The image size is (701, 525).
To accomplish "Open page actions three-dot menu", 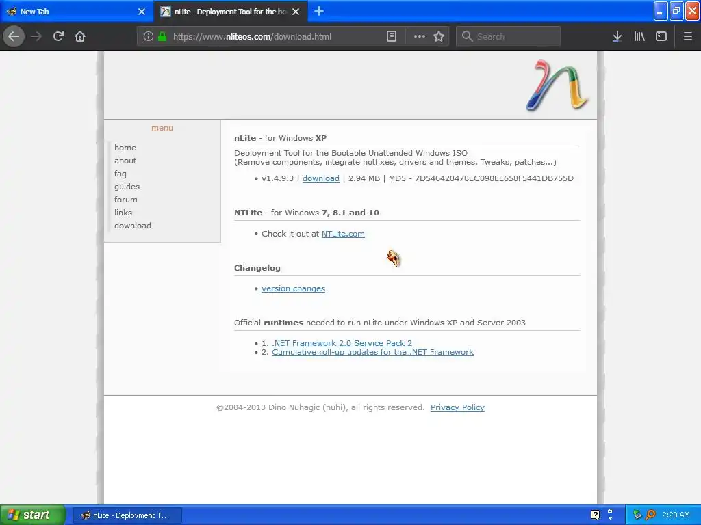I will coord(420,37).
